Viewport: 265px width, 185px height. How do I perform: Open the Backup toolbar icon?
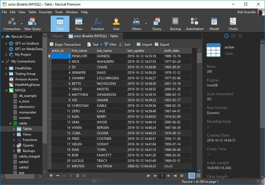175,24
